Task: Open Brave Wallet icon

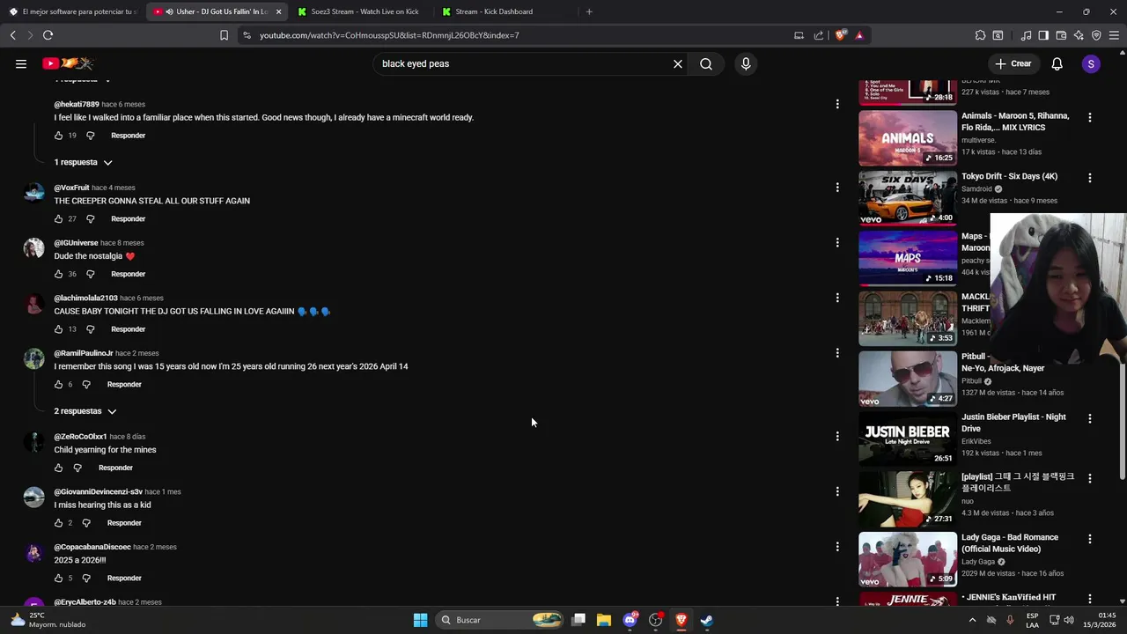Action: pos(1061,35)
